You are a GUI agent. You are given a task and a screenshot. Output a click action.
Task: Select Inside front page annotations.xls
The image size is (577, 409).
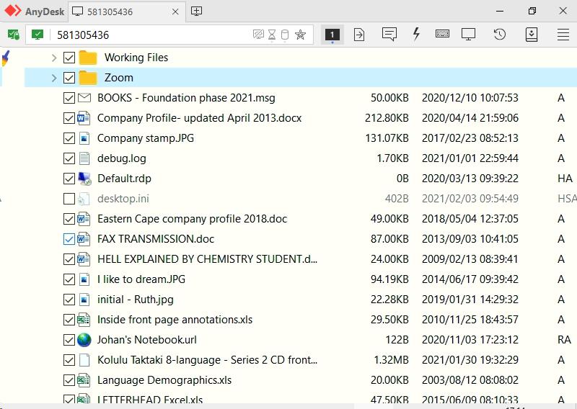175,320
